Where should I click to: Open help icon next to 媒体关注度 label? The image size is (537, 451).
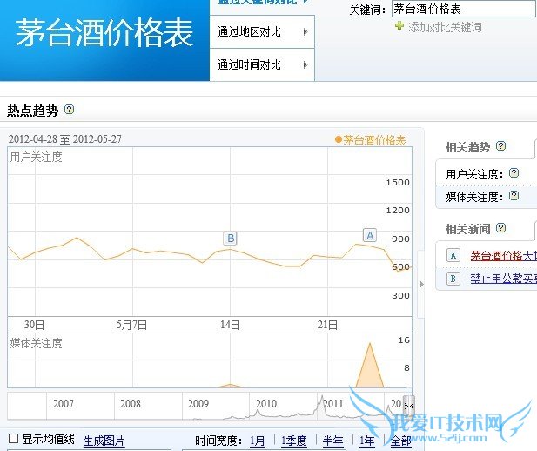coord(514,196)
